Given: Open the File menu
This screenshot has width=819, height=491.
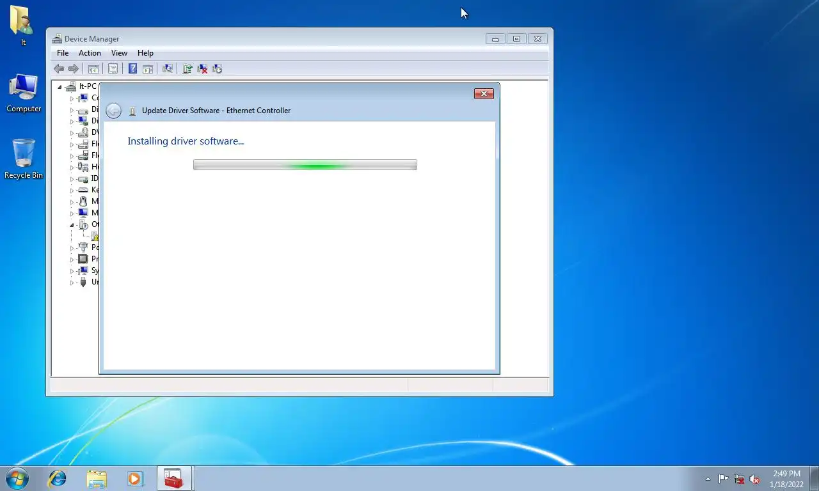Looking at the screenshot, I should (x=63, y=53).
